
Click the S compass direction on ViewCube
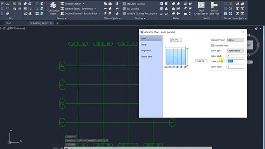(x=248, y=55)
